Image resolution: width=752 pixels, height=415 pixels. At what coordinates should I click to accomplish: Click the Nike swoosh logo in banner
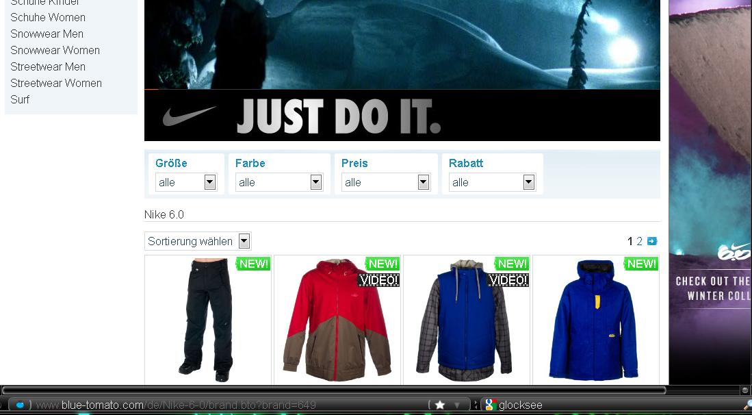189,116
